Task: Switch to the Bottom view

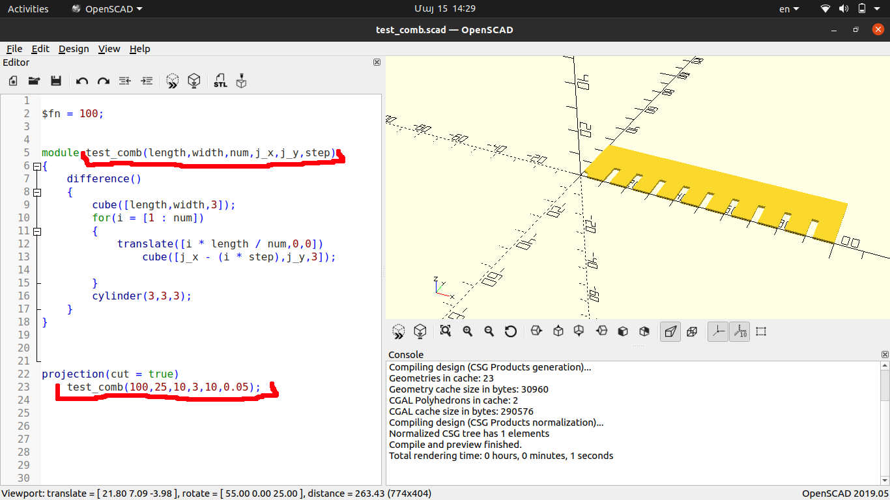Action: (579, 331)
